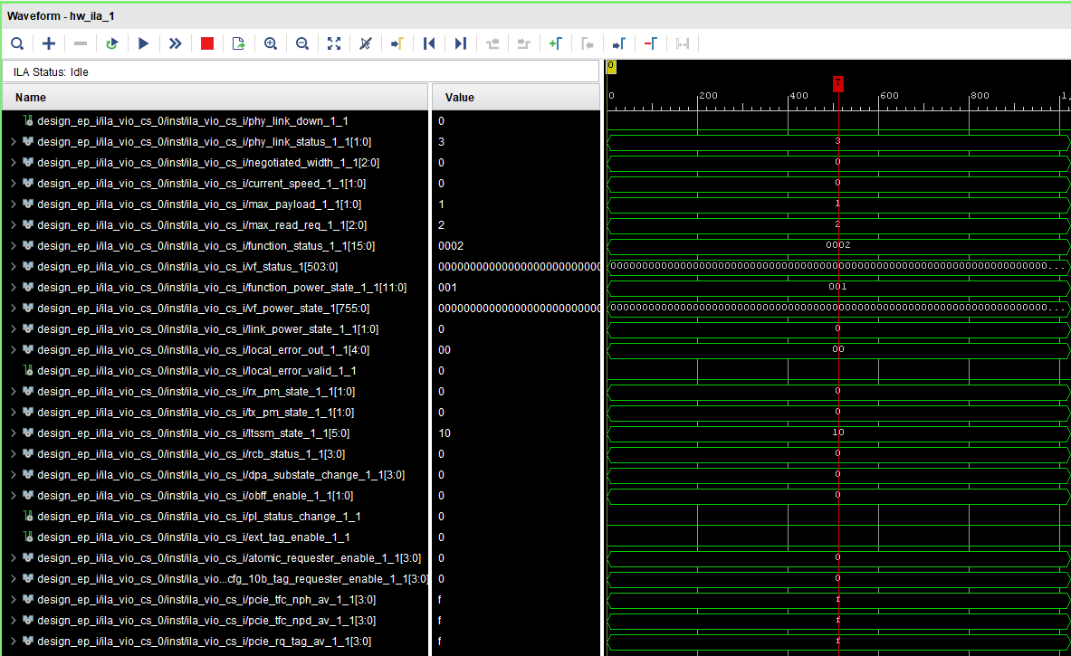The height and width of the screenshot is (656, 1071).
Task: Expand the phy_link_status_1_1 signal bus
Action: click(x=13, y=142)
